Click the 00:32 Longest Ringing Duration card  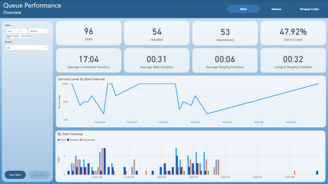pos(293,61)
